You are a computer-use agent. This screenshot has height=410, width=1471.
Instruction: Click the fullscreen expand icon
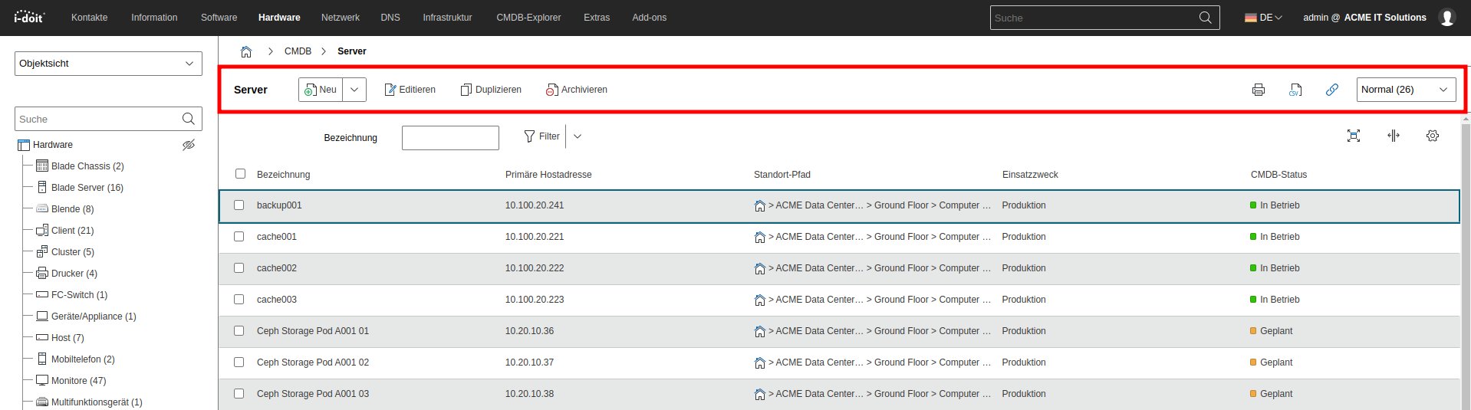tap(1354, 136)
